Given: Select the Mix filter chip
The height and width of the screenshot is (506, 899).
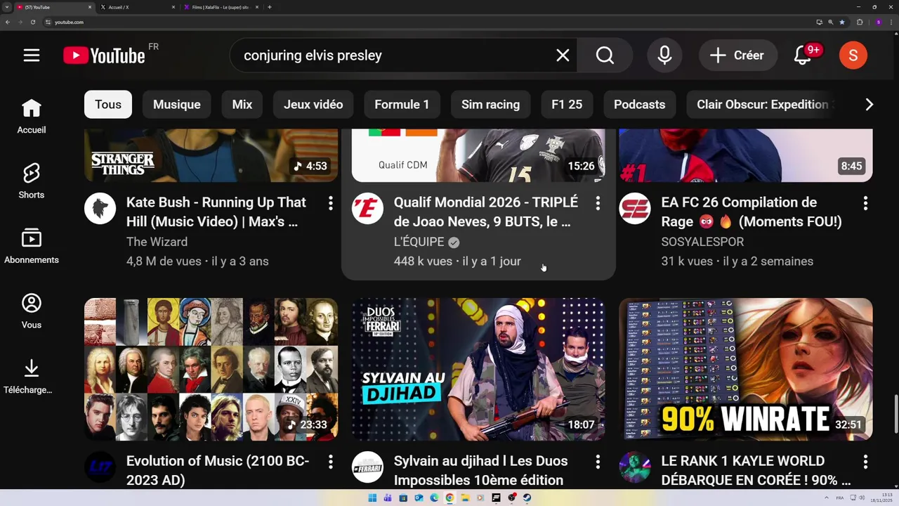Looking at the screenshot, I should [x=242, y=105].
